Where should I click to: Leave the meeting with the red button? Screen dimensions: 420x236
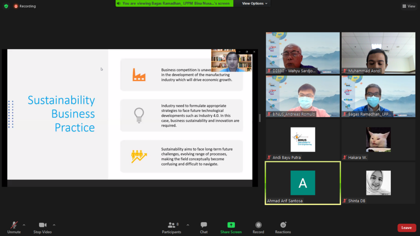click(406, 228)
